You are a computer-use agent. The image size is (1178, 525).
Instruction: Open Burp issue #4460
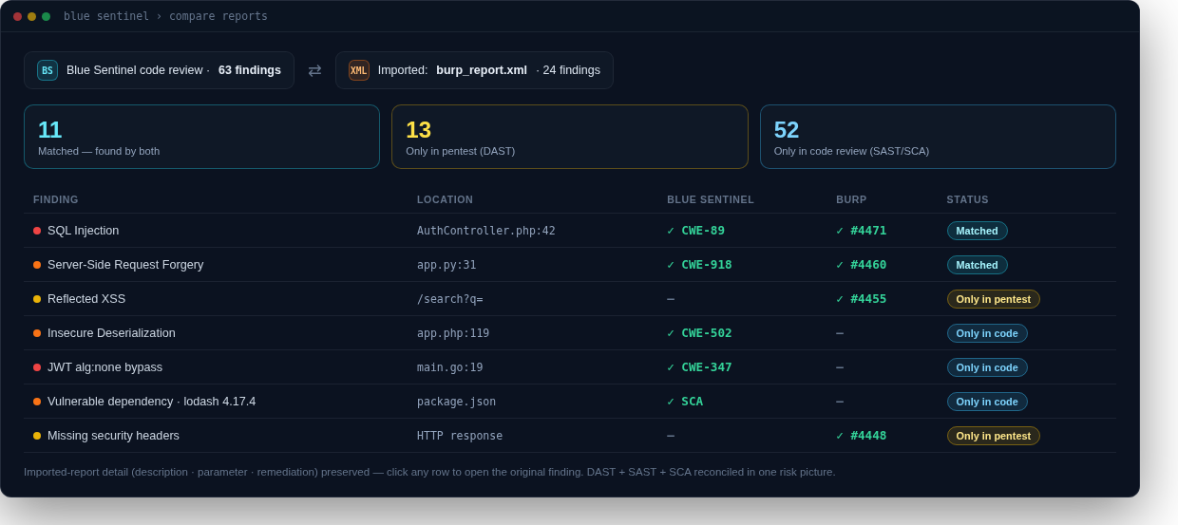coord(868,265)
